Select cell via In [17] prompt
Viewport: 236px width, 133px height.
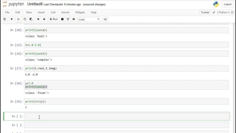[16, 68]
